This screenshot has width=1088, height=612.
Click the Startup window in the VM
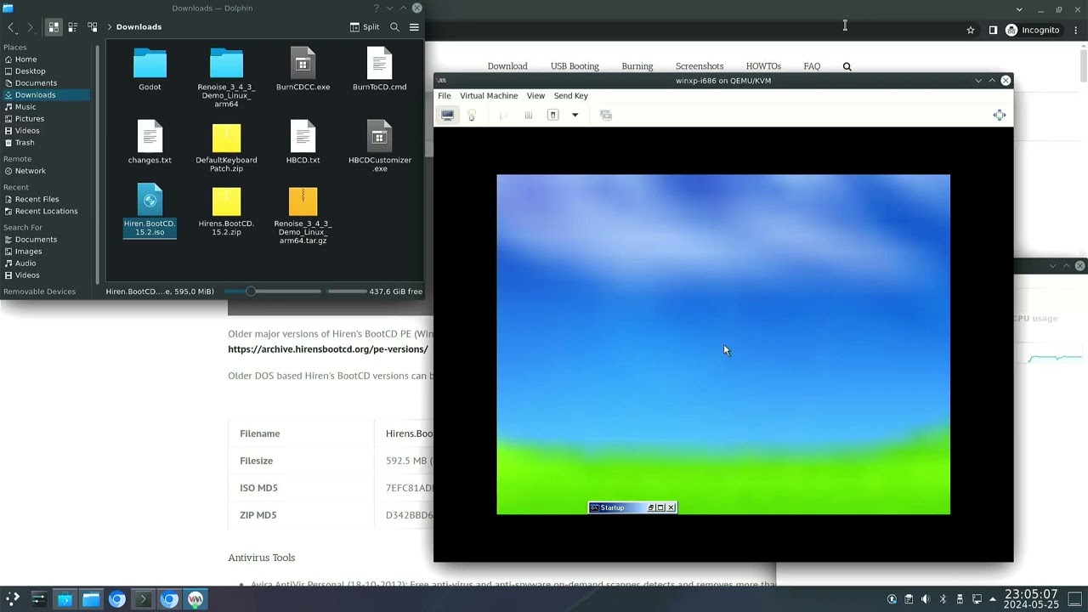[x=632, y=507]
